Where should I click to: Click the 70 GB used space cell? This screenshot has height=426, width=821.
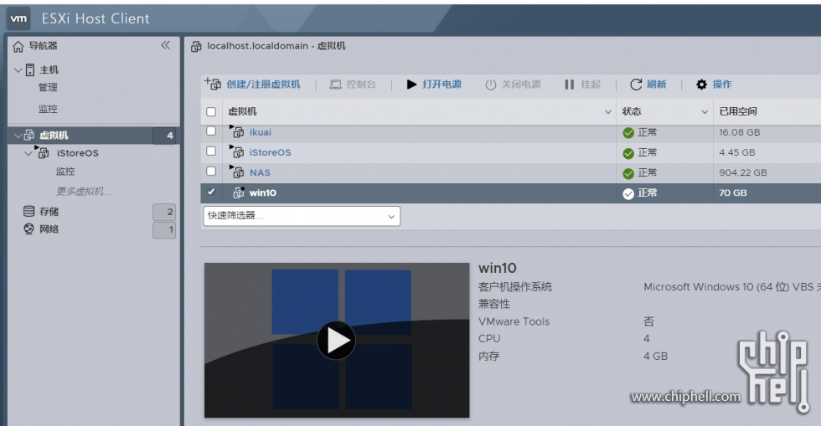(x=732, y=193)
